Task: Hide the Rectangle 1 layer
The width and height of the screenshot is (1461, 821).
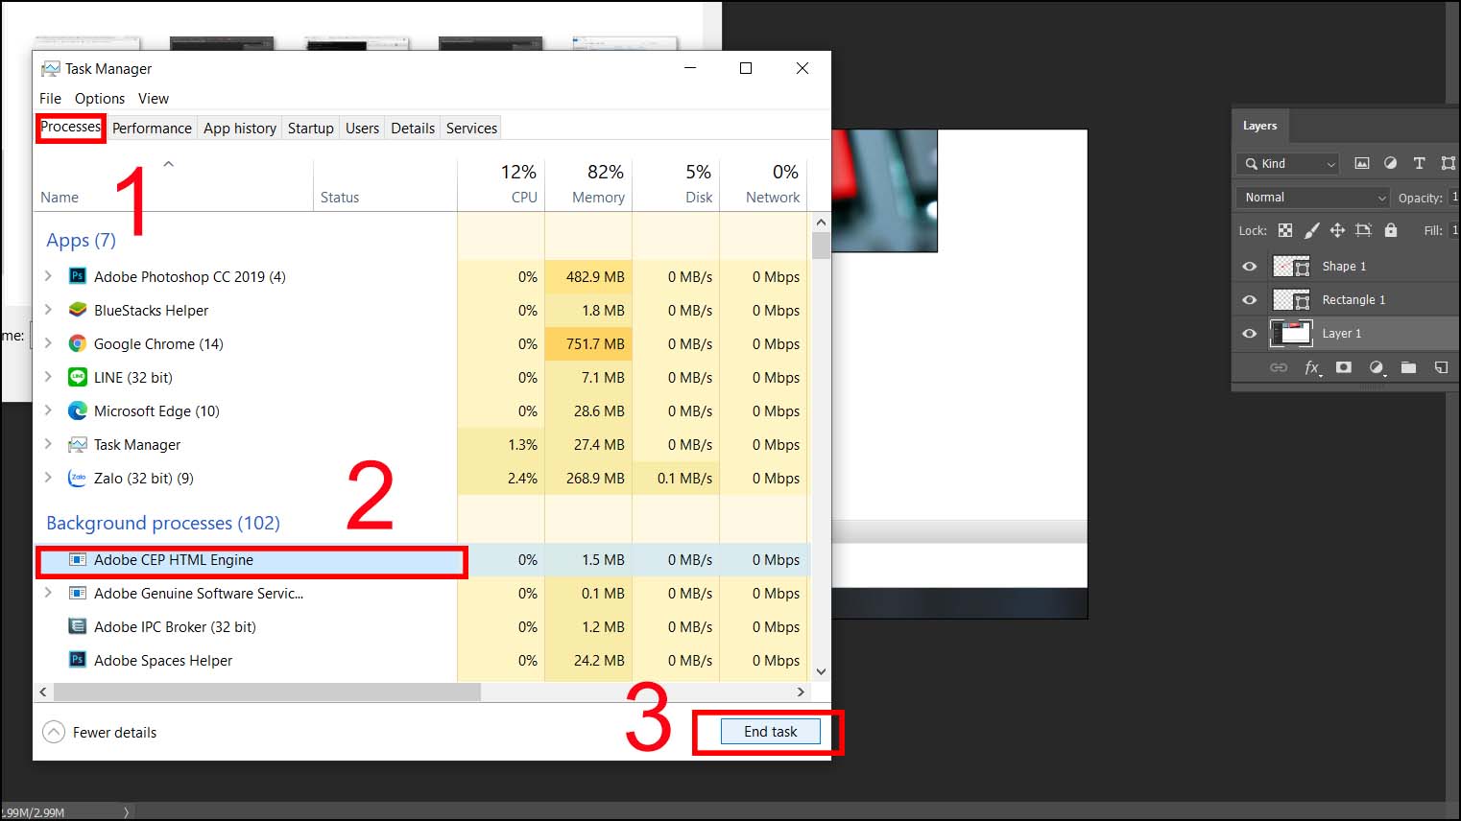Action: coord(1250,299)
